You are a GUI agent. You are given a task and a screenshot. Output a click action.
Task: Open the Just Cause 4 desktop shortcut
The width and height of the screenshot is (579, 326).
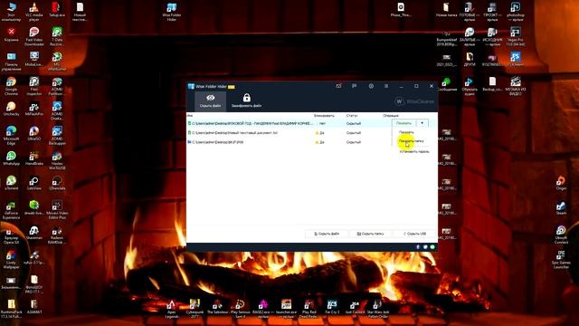(x=355, y=307)
